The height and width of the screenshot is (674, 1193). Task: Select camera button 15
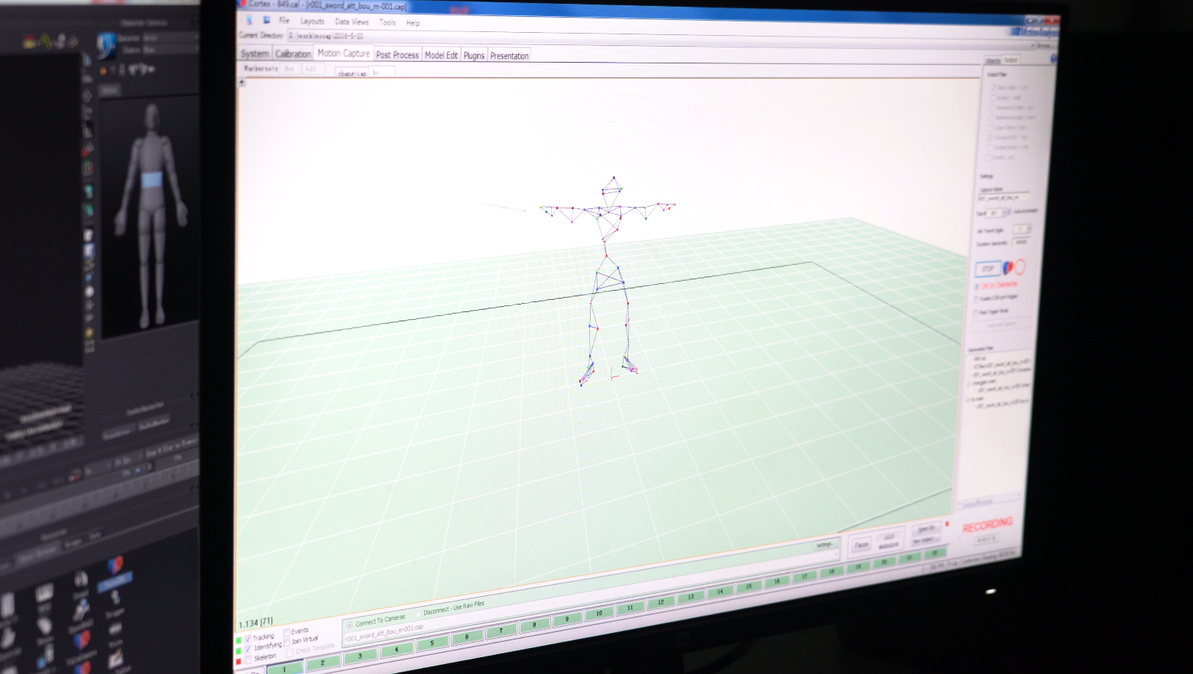749,586
